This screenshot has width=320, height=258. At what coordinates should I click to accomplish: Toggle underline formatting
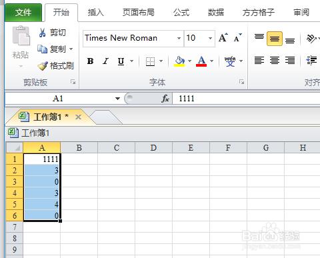tap(121, 61)
